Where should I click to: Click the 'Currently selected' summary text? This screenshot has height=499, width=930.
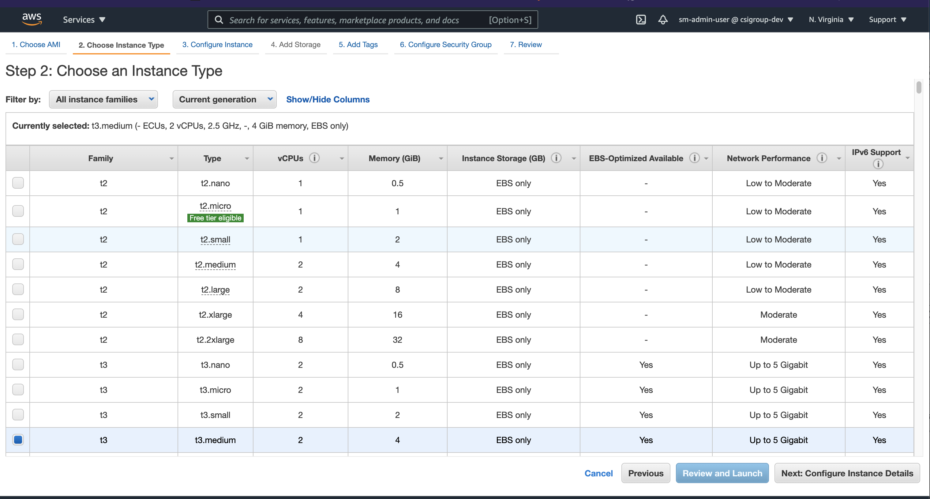[x=180, y=126]
